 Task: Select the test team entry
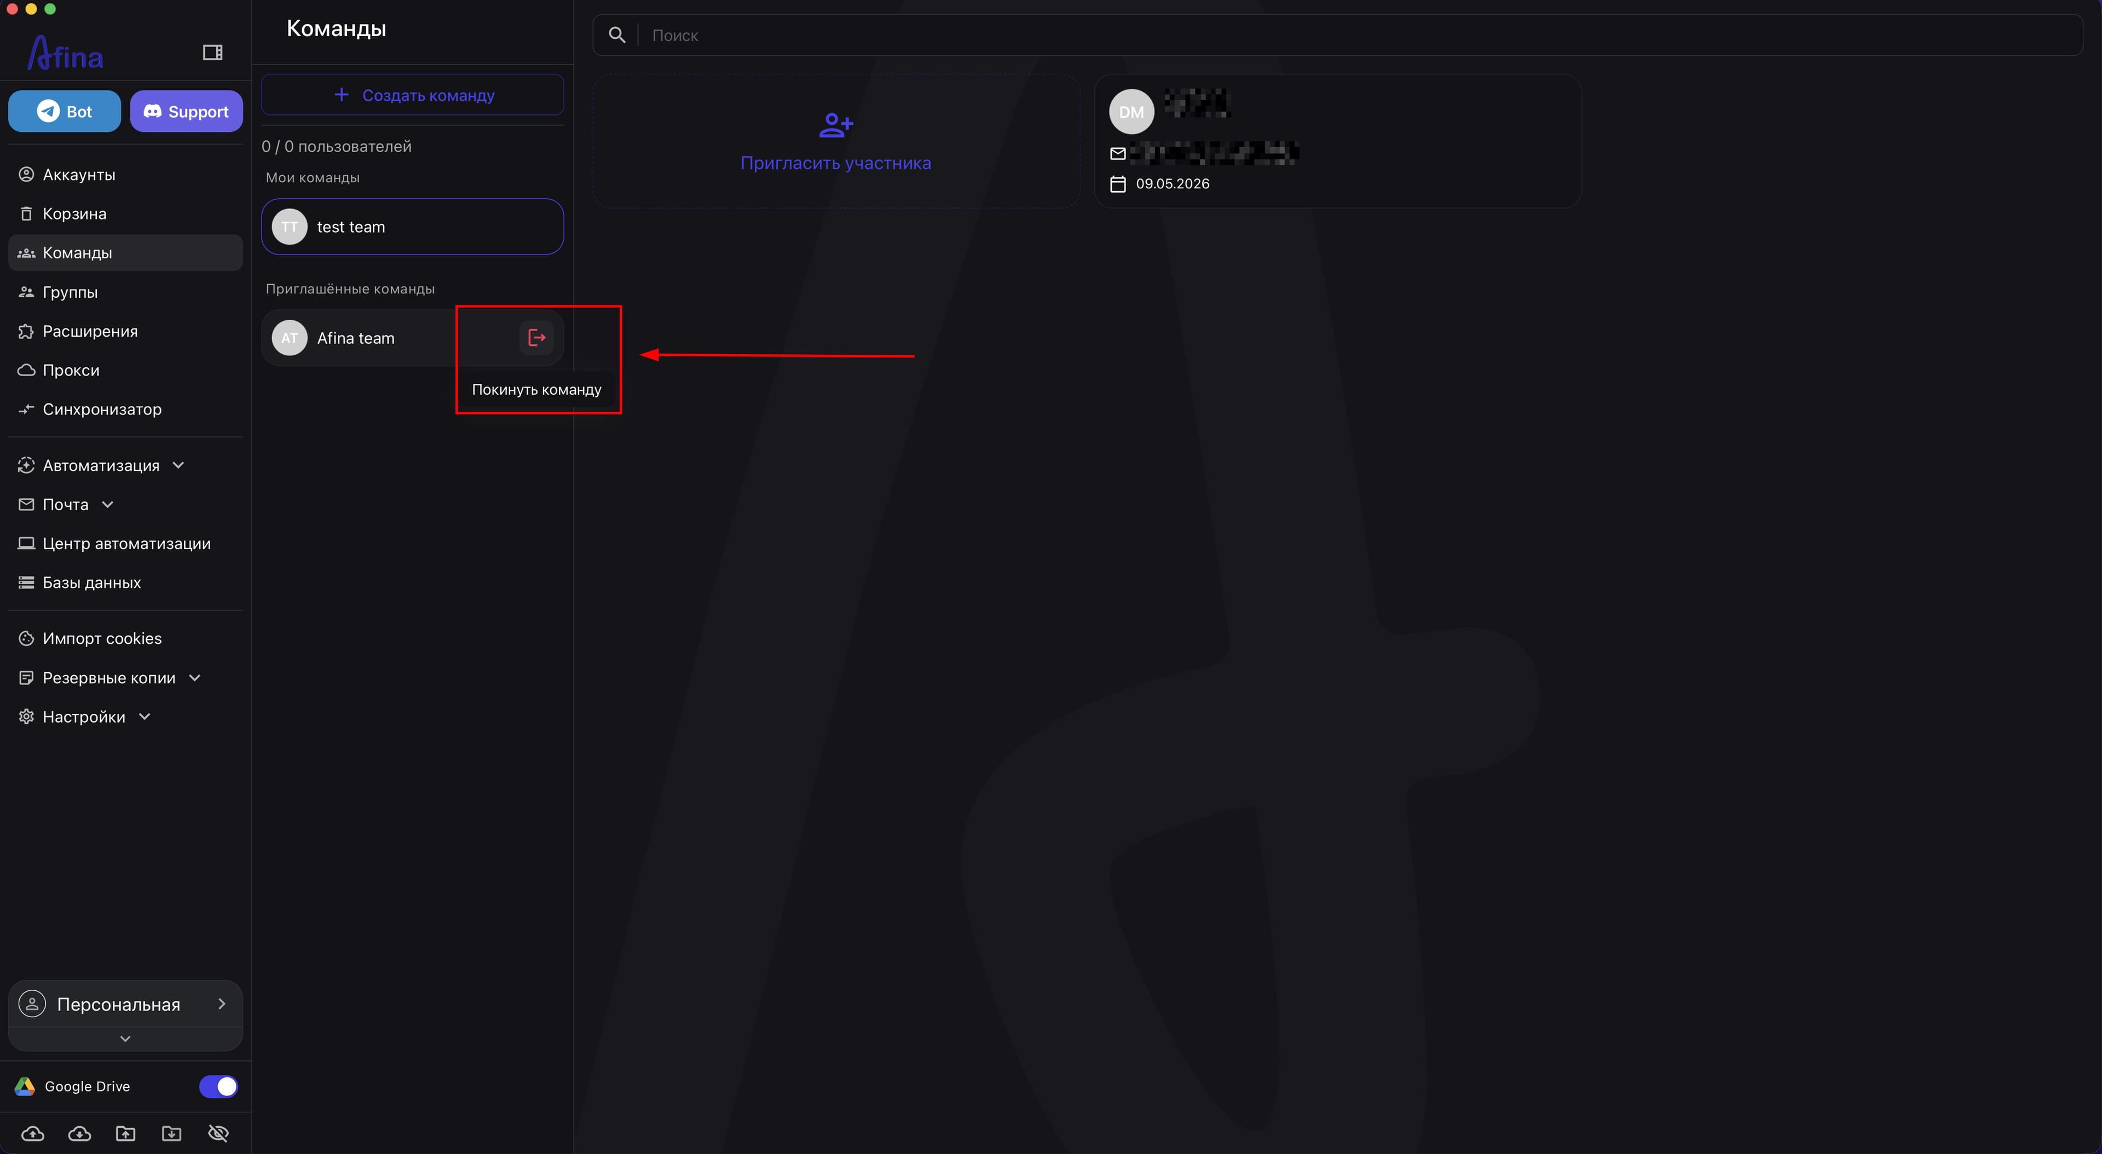coord(412,226)
